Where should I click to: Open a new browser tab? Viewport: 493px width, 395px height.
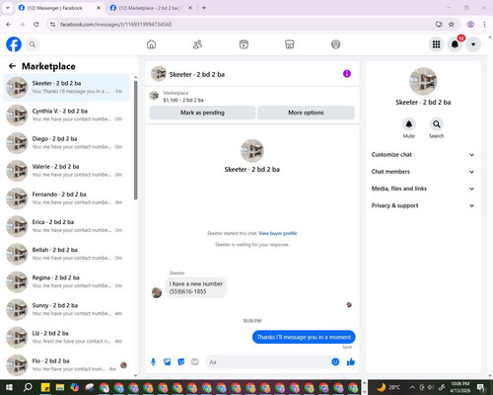click(204, 8)
